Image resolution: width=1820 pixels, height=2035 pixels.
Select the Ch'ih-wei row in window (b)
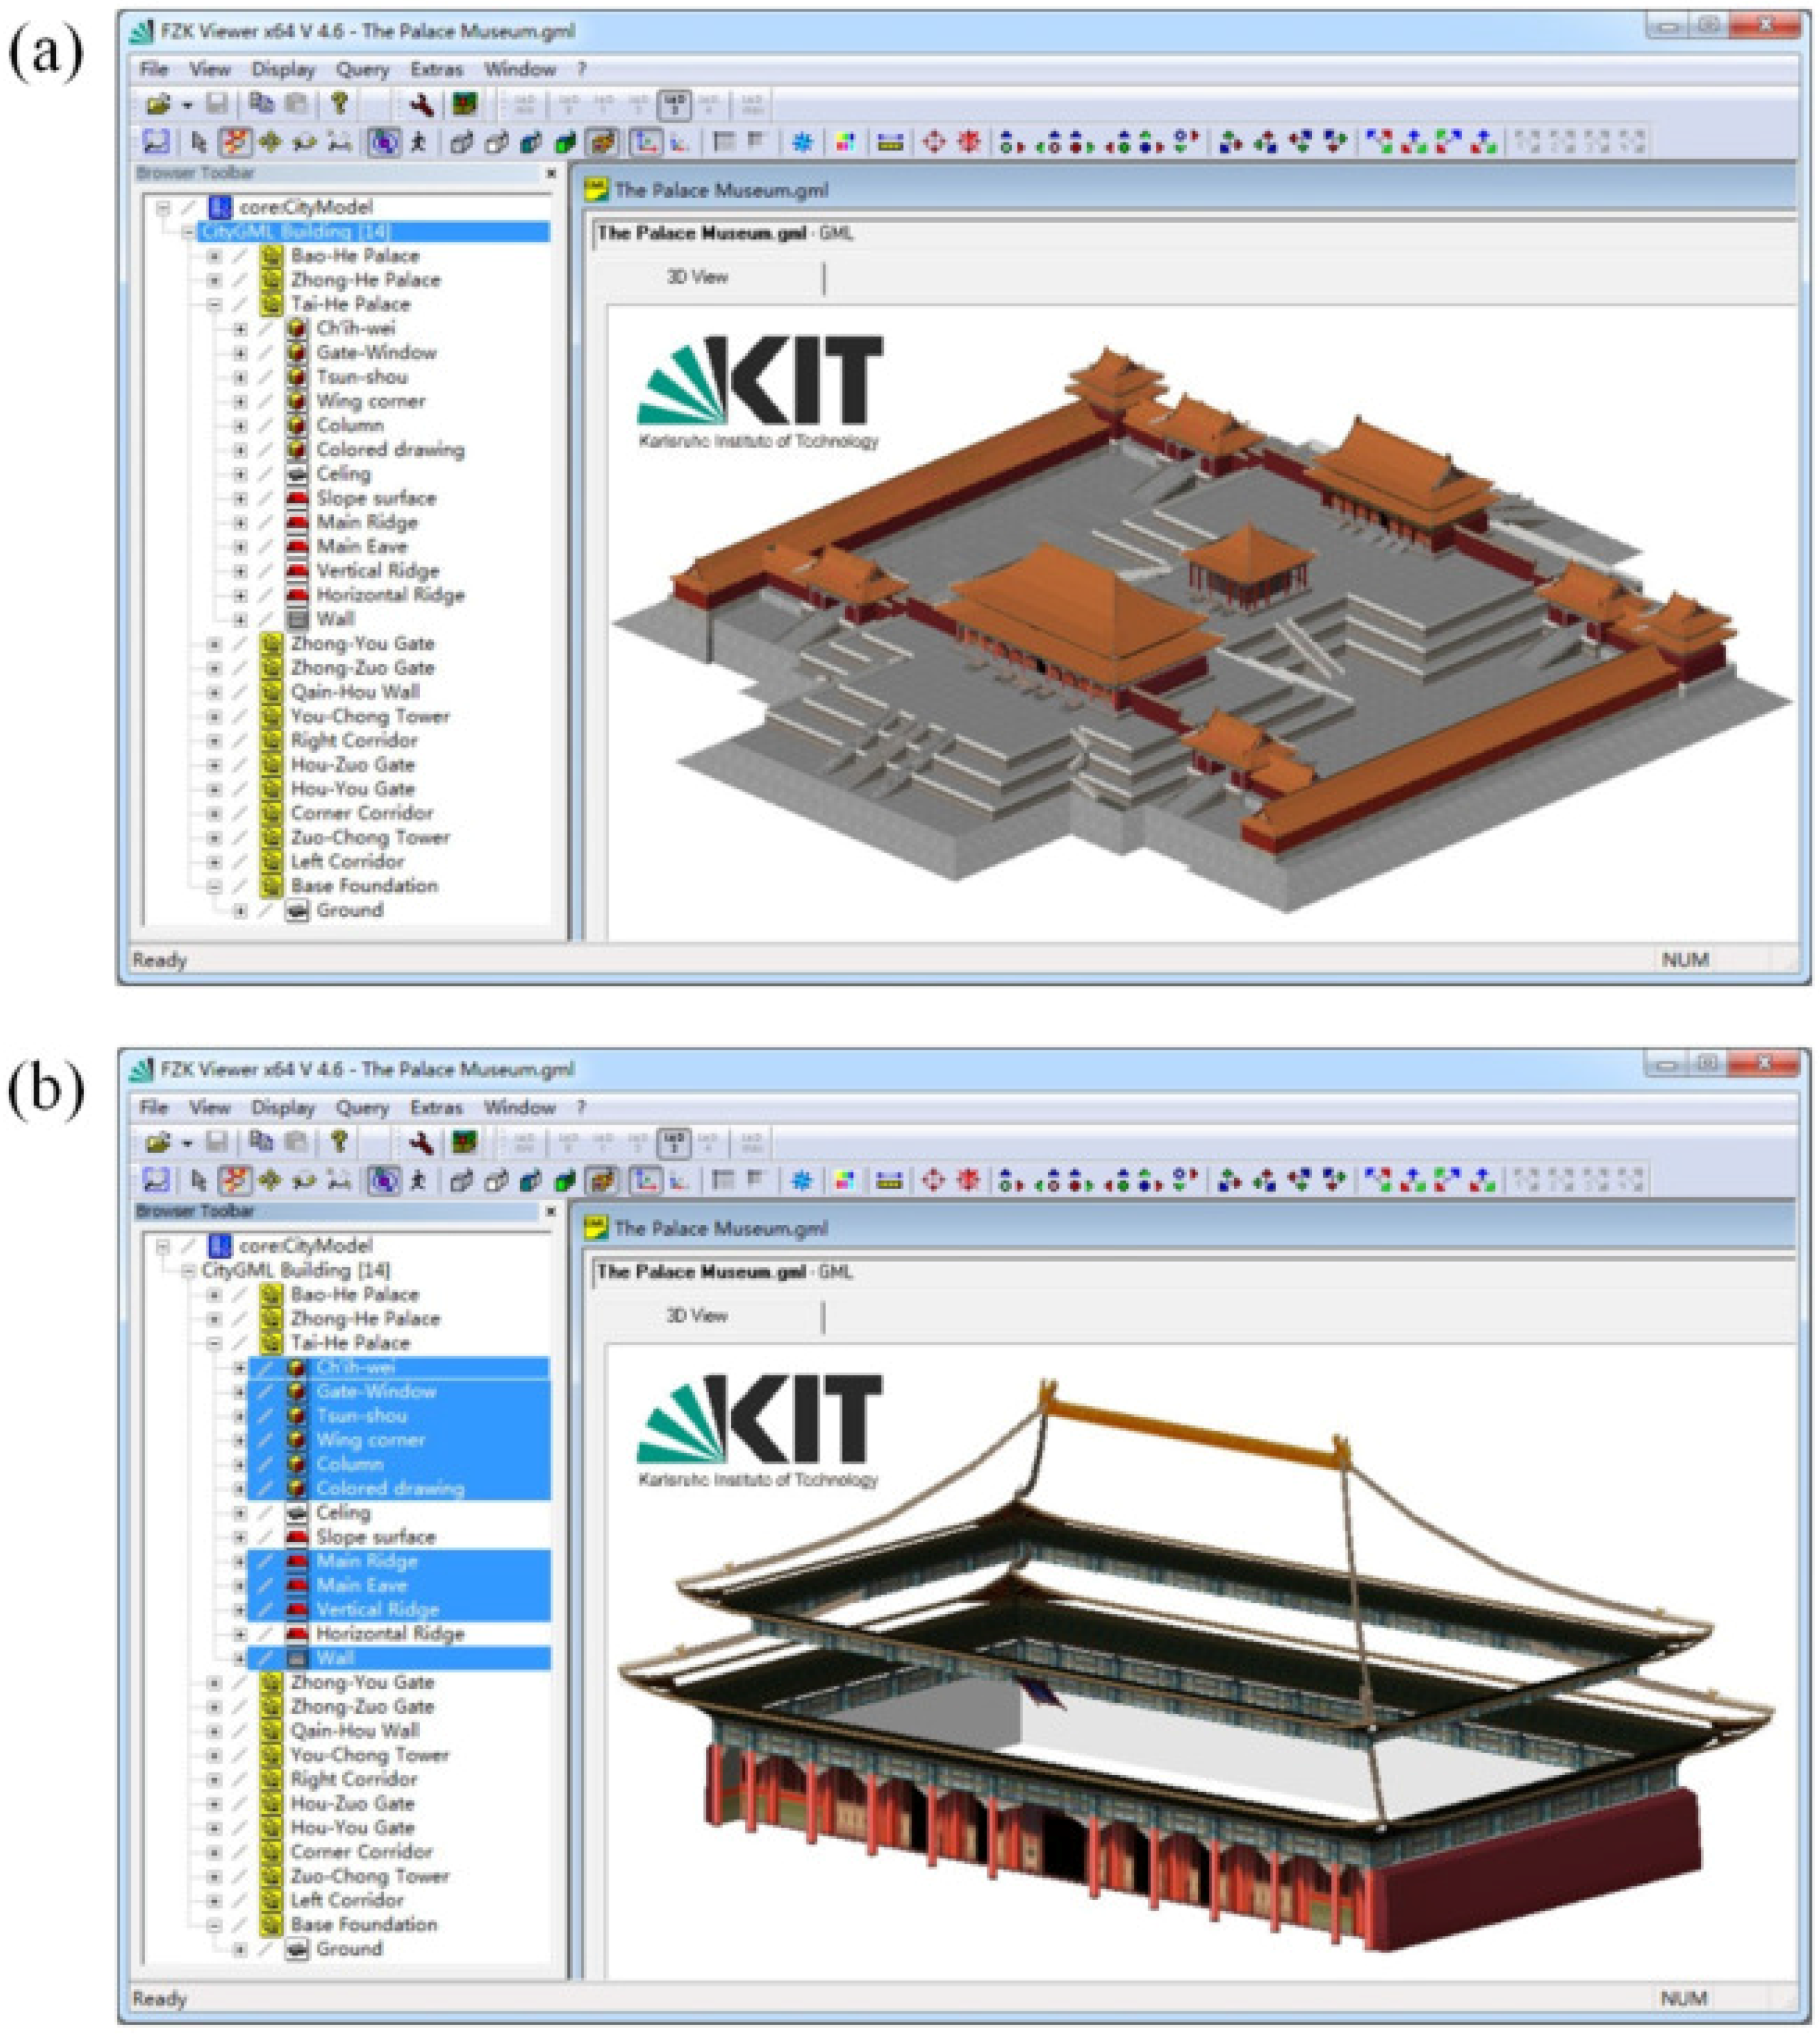(399, 1367)
